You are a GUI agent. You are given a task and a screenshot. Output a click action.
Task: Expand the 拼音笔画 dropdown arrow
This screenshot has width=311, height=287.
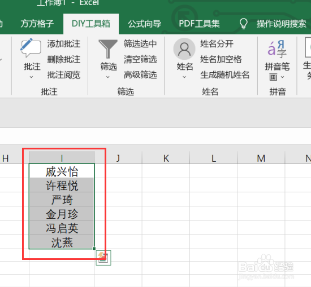point(283,77)
